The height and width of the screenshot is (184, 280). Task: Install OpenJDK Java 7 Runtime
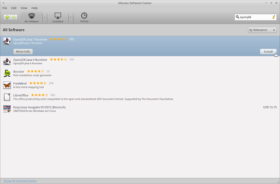(x=268, y=52)
